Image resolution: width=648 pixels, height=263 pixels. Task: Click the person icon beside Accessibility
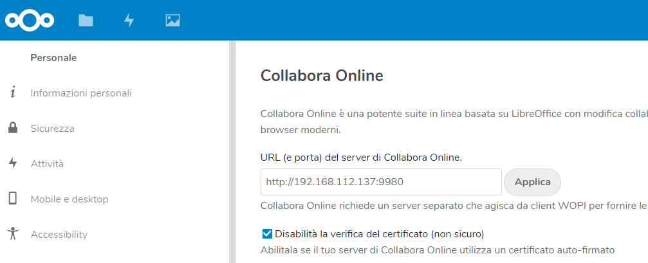[13, 233]
